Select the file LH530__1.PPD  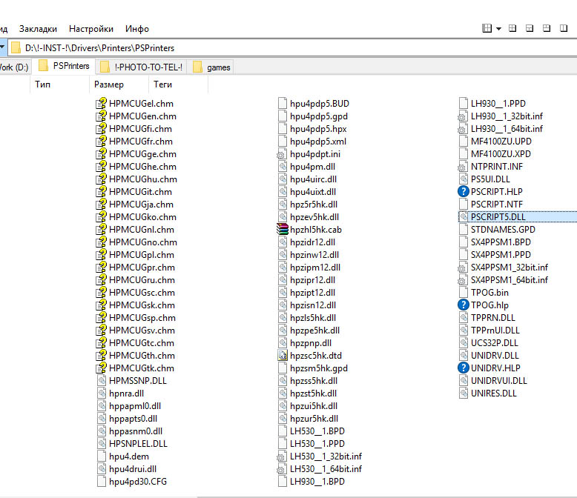coord(317,444)
